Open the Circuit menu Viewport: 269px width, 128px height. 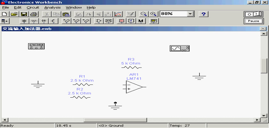point(33,8)
